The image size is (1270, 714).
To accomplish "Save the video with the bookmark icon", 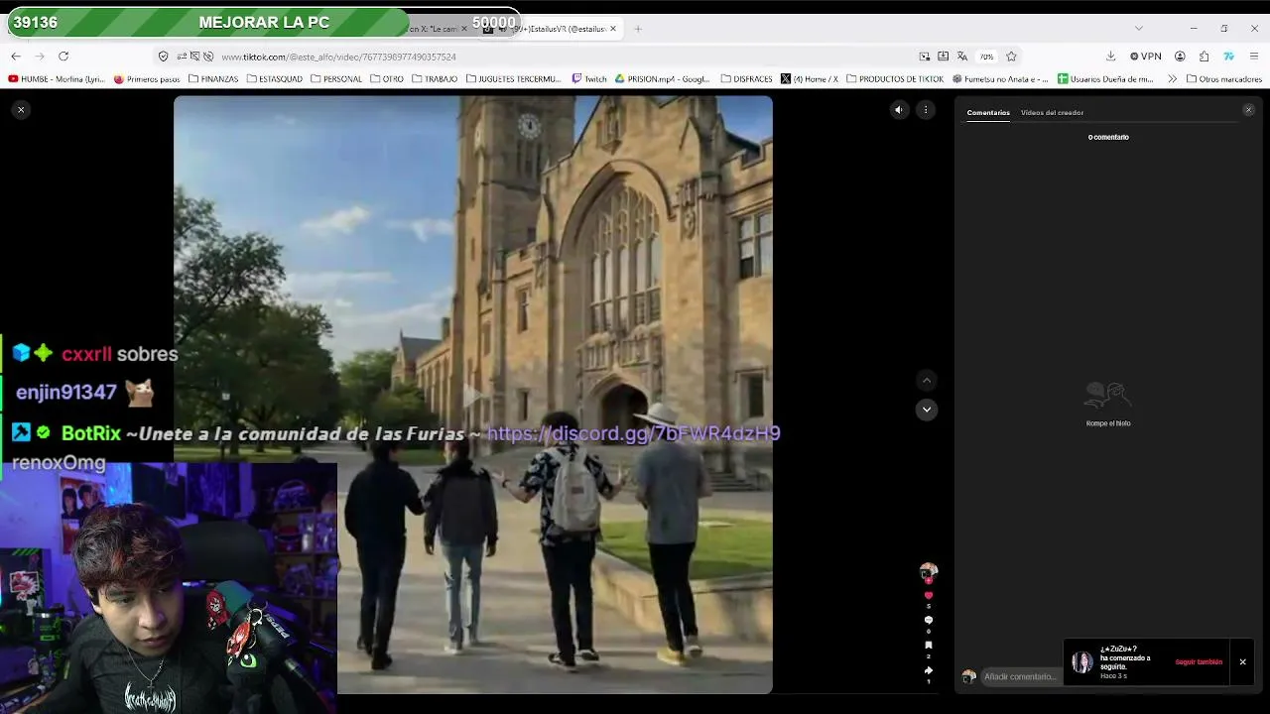I will coord(929,646).
